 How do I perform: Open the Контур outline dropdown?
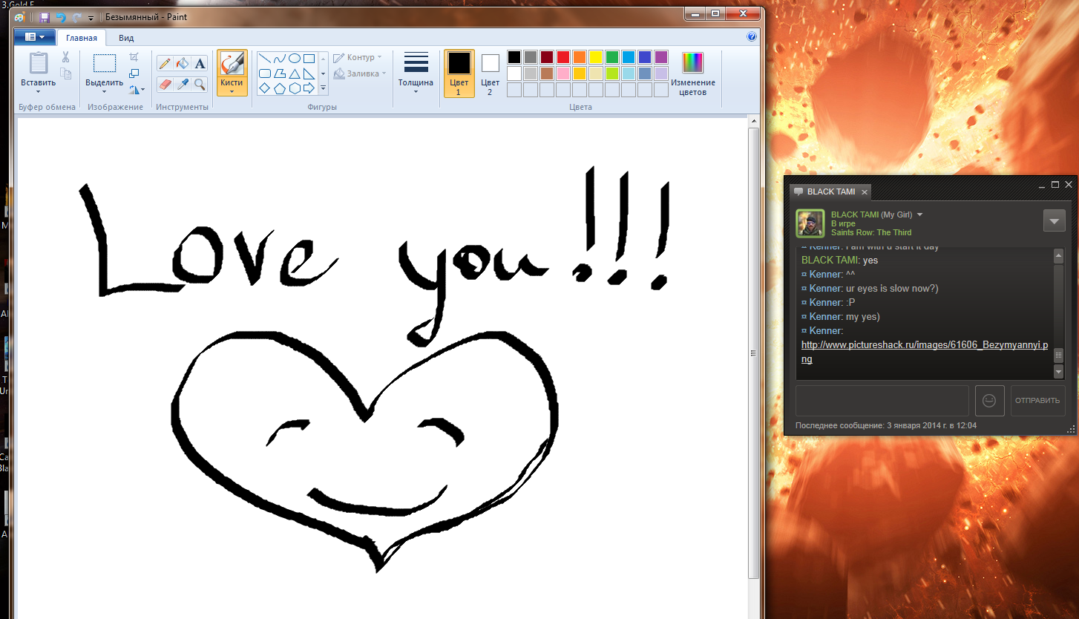click(x=358, y=57)
